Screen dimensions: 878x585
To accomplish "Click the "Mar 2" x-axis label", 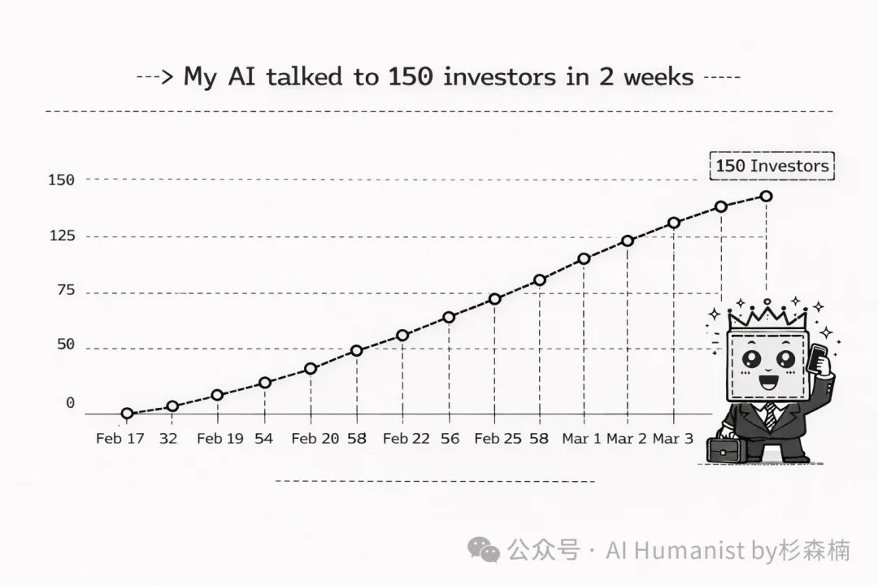I will [628, 439].
